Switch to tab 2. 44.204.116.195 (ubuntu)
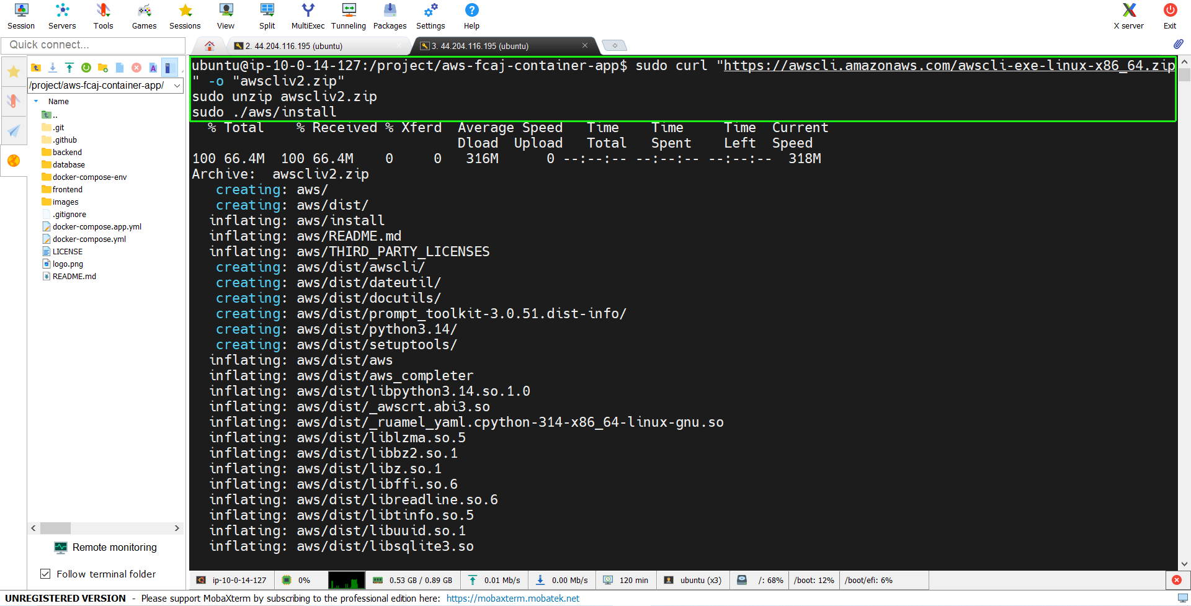 click(x=293, y=46)
